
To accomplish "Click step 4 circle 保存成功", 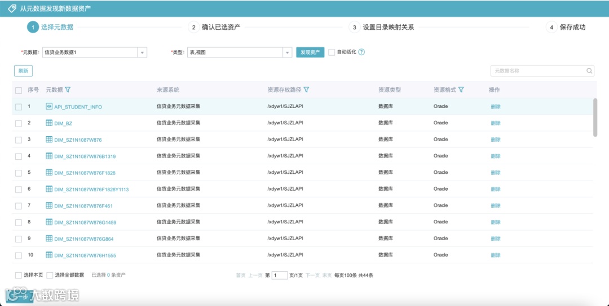I will pyautogui.click(x=551, y=27).
